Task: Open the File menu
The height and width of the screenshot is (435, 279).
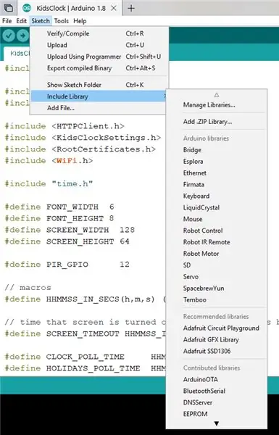Action: click(7, 21)
